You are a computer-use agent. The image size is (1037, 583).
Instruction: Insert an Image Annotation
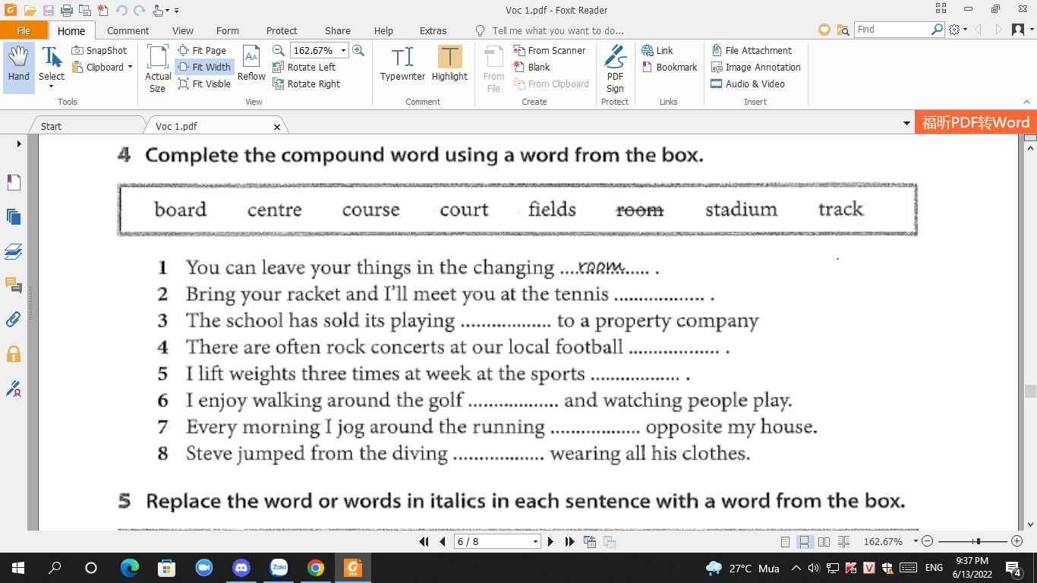click(x=756, y=67)
